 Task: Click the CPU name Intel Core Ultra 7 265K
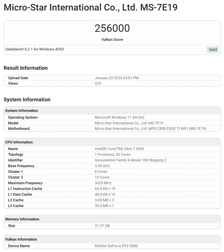coord(119,149)
